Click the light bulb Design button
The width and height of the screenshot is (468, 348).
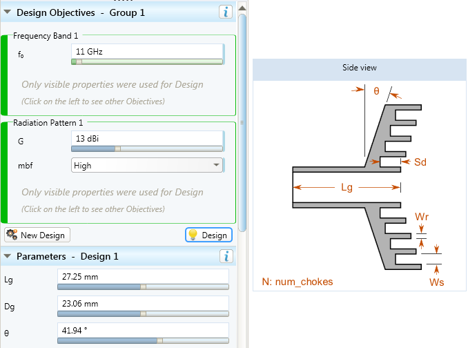click(x=208, y=235)
